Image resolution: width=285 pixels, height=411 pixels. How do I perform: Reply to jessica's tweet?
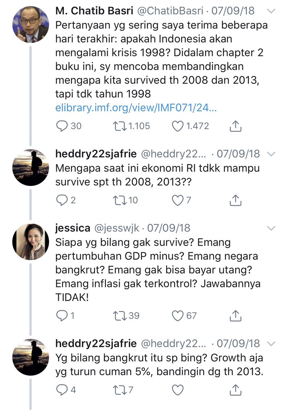pos(62,315)
